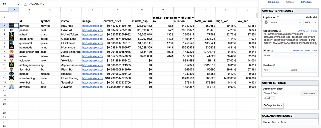Click the membot coin logo image
Image resolution: width=321 pixels, height=128 pixels.
coord(11,74)
